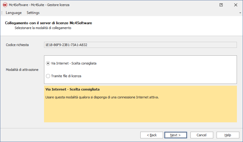Close the Gestore licenza window

235,5
